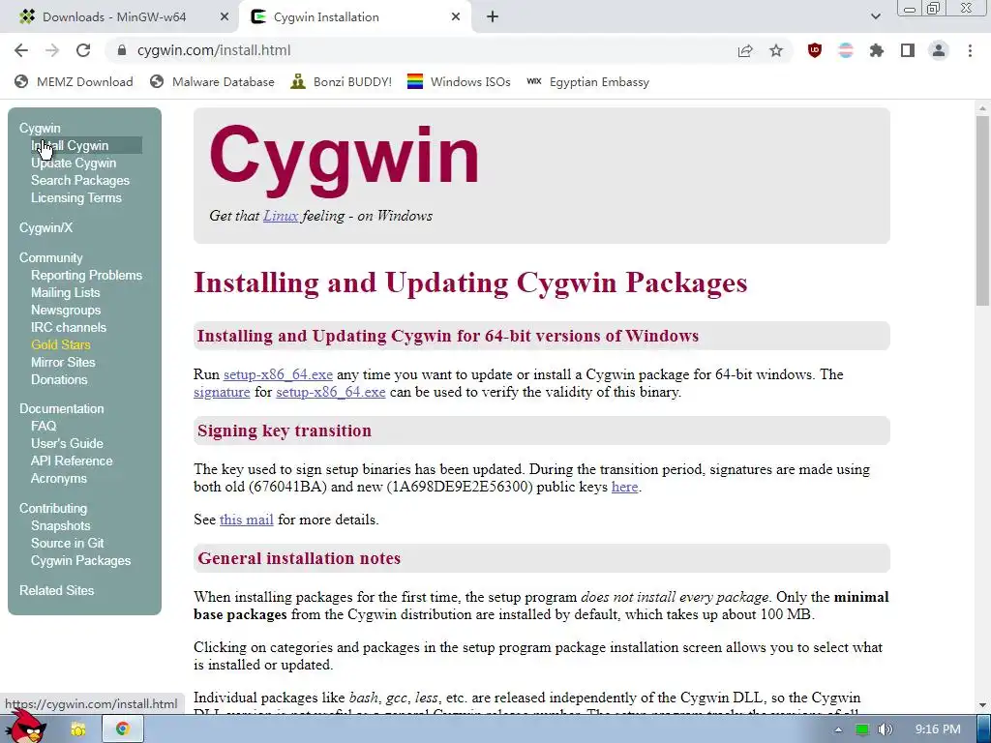Follow the Linux link in the tagline
This screenshot has width=991, height=743.
pos(281,216)
